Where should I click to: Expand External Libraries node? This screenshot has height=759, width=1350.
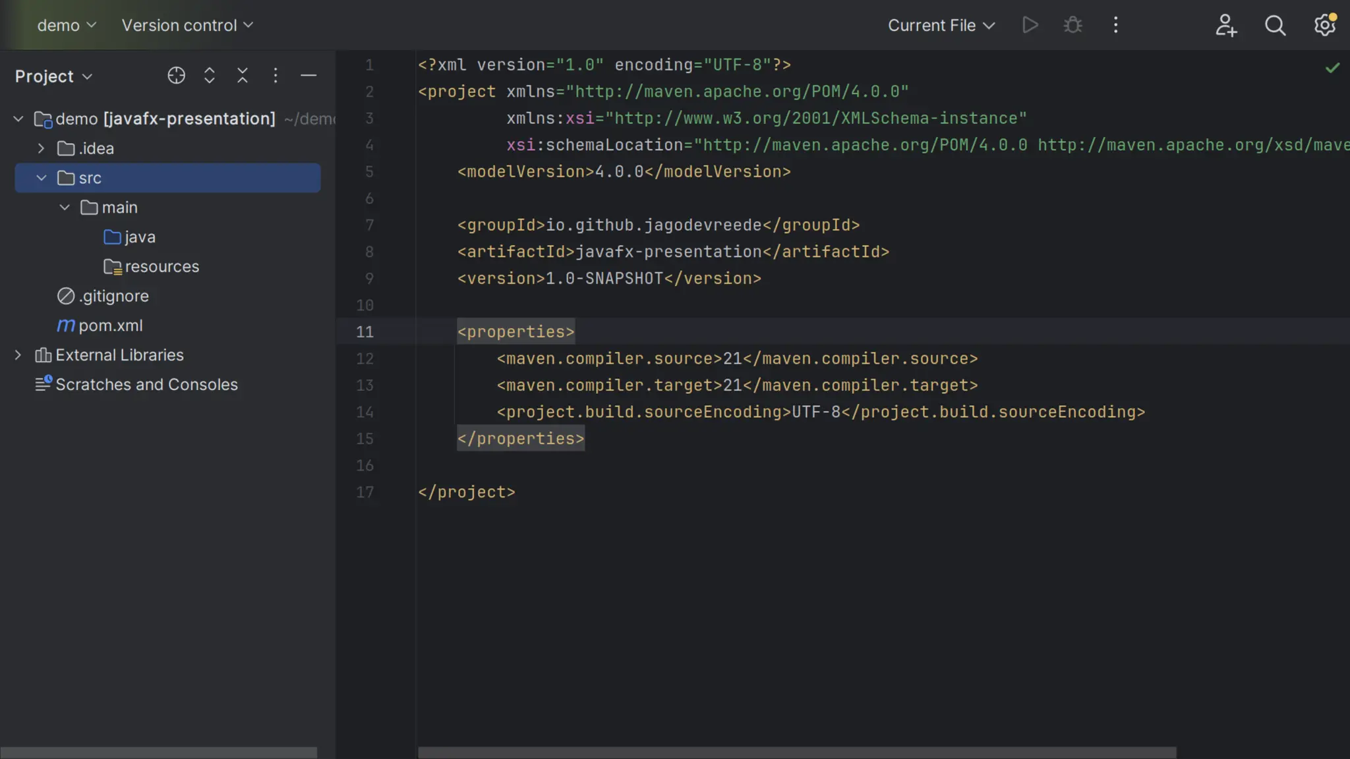click(18, 355)
